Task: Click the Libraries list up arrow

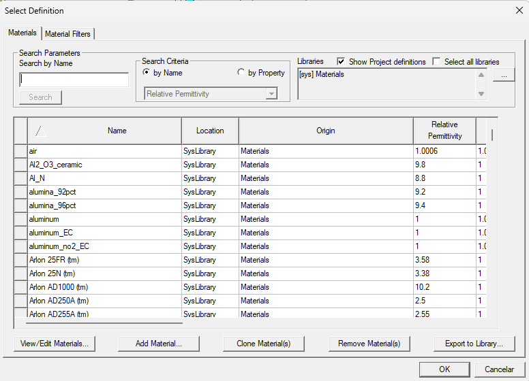Action: (x=481, y=75)
